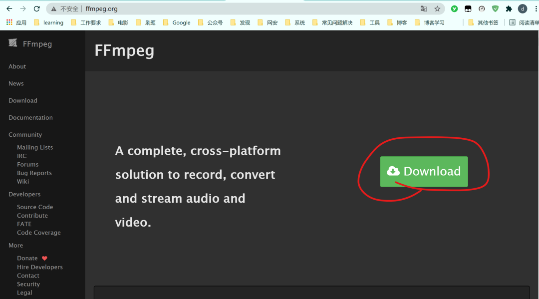Image resolution: width=539 pixels, height=299 pixels.
Task: Open News in the sidebar
Action: [x=16, y=83]
